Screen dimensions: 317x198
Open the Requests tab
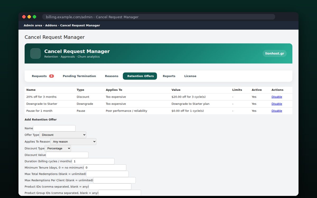click(43, 76)
